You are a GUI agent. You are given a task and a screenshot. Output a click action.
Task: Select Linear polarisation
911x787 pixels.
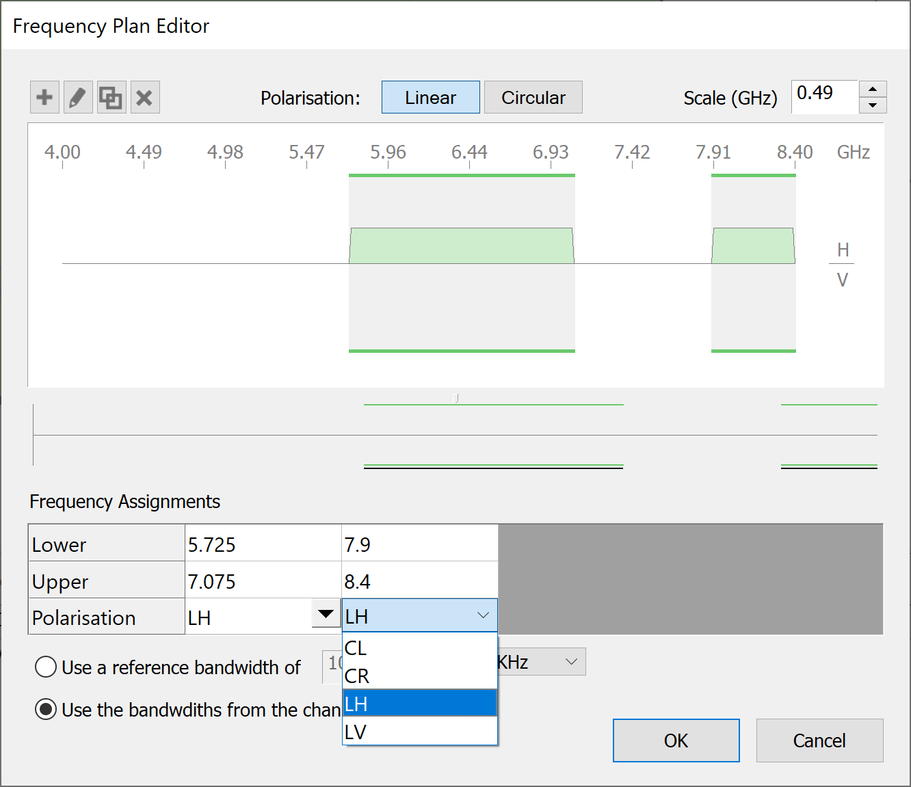point(430,97)
